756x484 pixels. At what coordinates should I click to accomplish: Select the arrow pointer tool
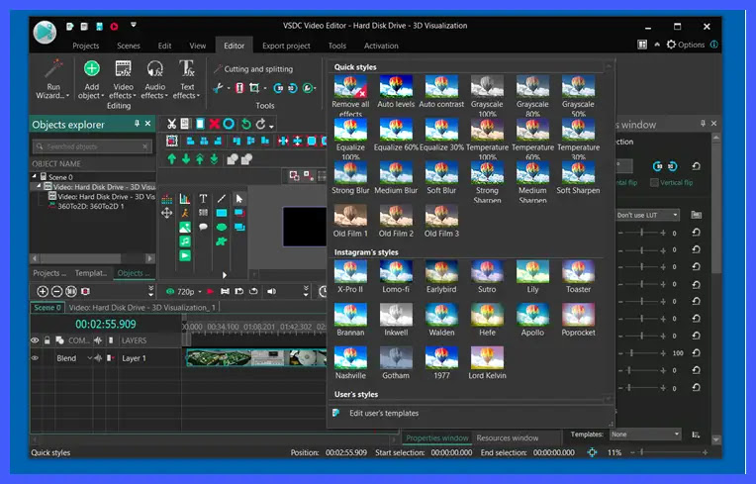(239, 199)
